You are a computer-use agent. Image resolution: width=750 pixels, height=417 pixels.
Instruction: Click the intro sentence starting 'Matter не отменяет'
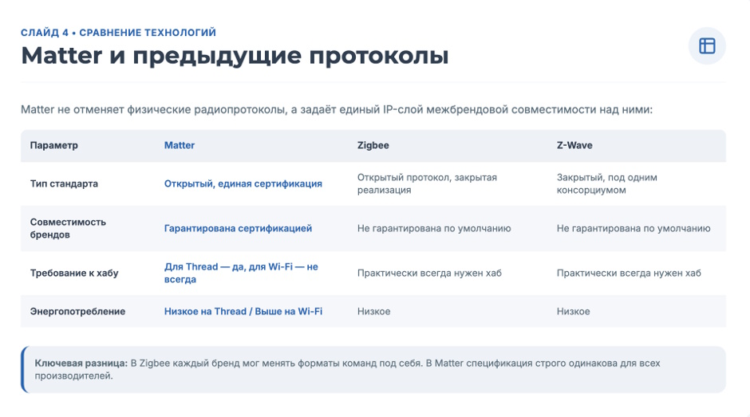point(336,109)
